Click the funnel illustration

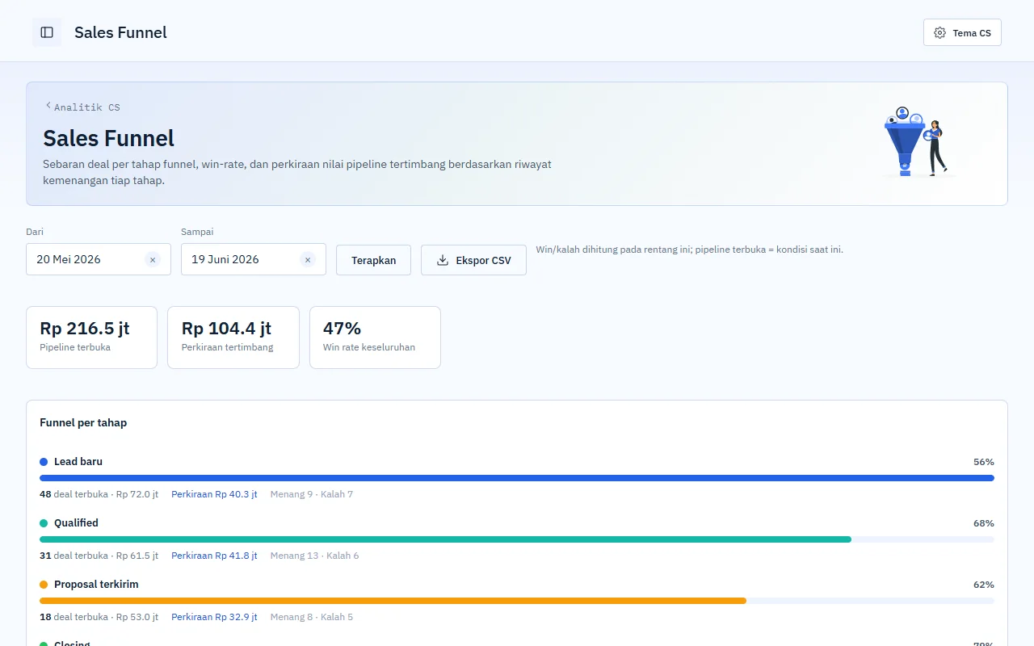[917, 142]
